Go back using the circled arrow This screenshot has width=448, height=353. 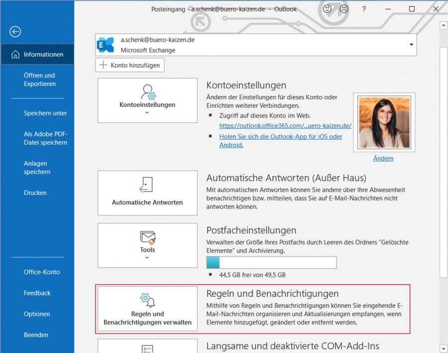[15, 32]
